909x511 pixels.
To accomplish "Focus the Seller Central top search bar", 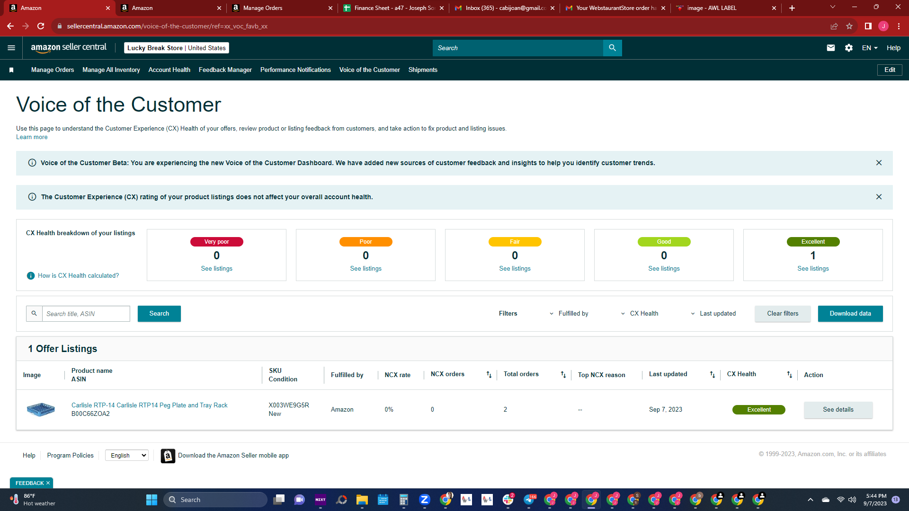I will tap(517, 48).
